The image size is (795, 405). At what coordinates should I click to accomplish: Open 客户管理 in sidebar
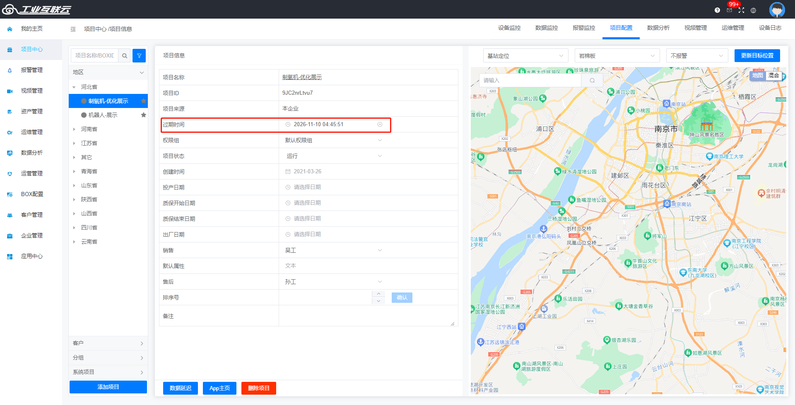point(31,215)
